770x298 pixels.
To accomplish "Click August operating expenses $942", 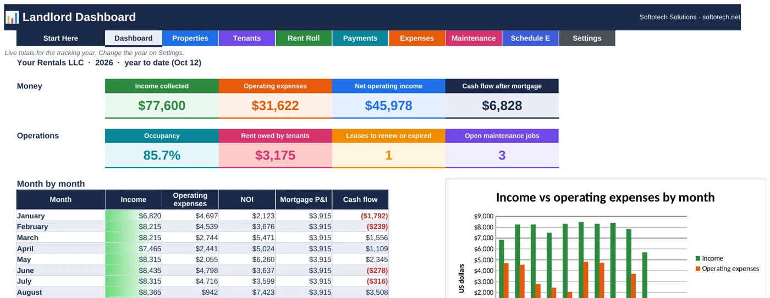I will pos(190,293).
